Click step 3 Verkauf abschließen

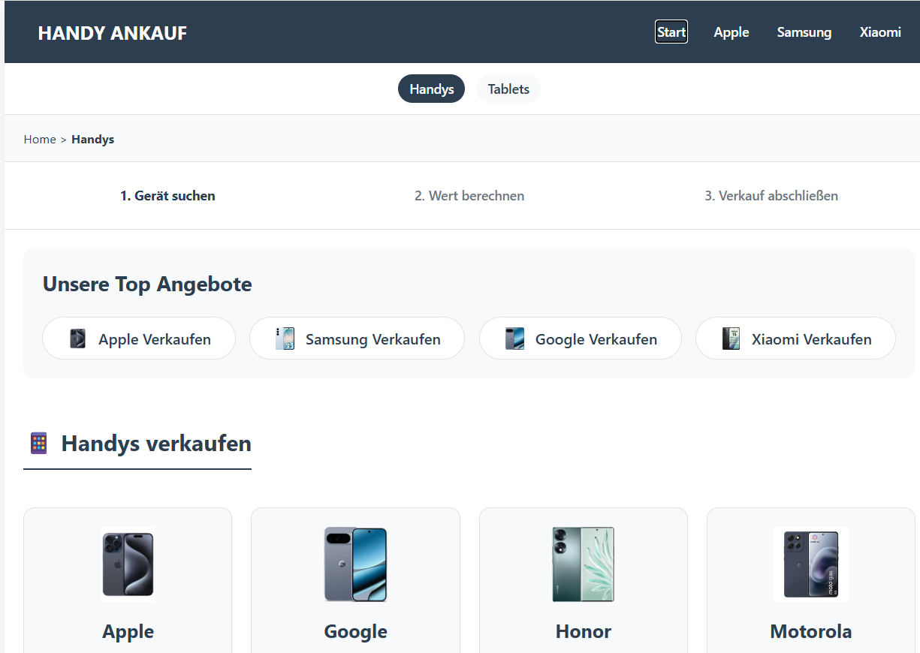coord(771,195)
